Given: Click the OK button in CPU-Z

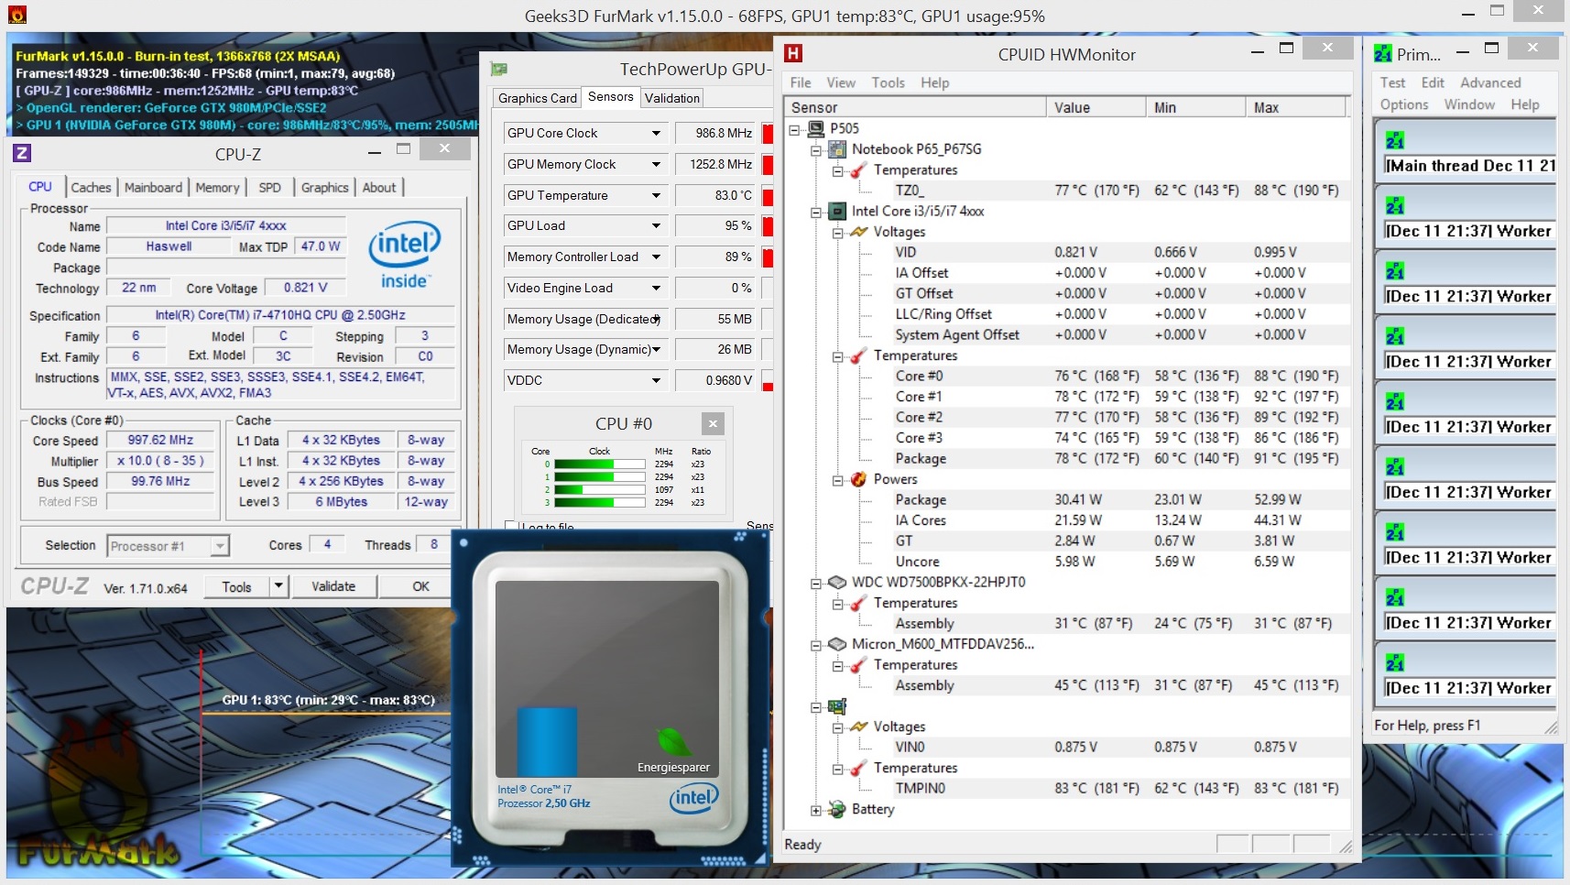Looking at the screenshot, I should (420, 586).
